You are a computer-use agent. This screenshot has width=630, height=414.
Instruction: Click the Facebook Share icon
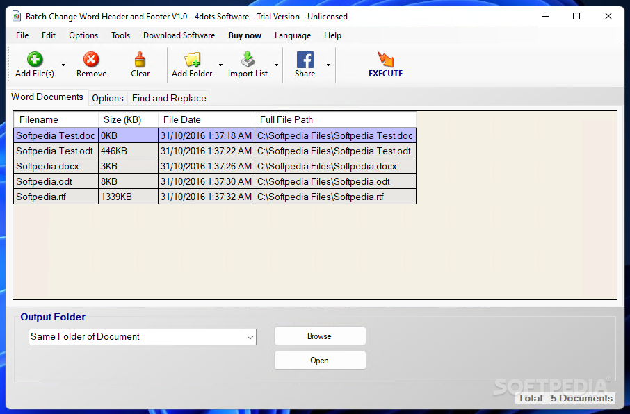click(x=305, y=60)
